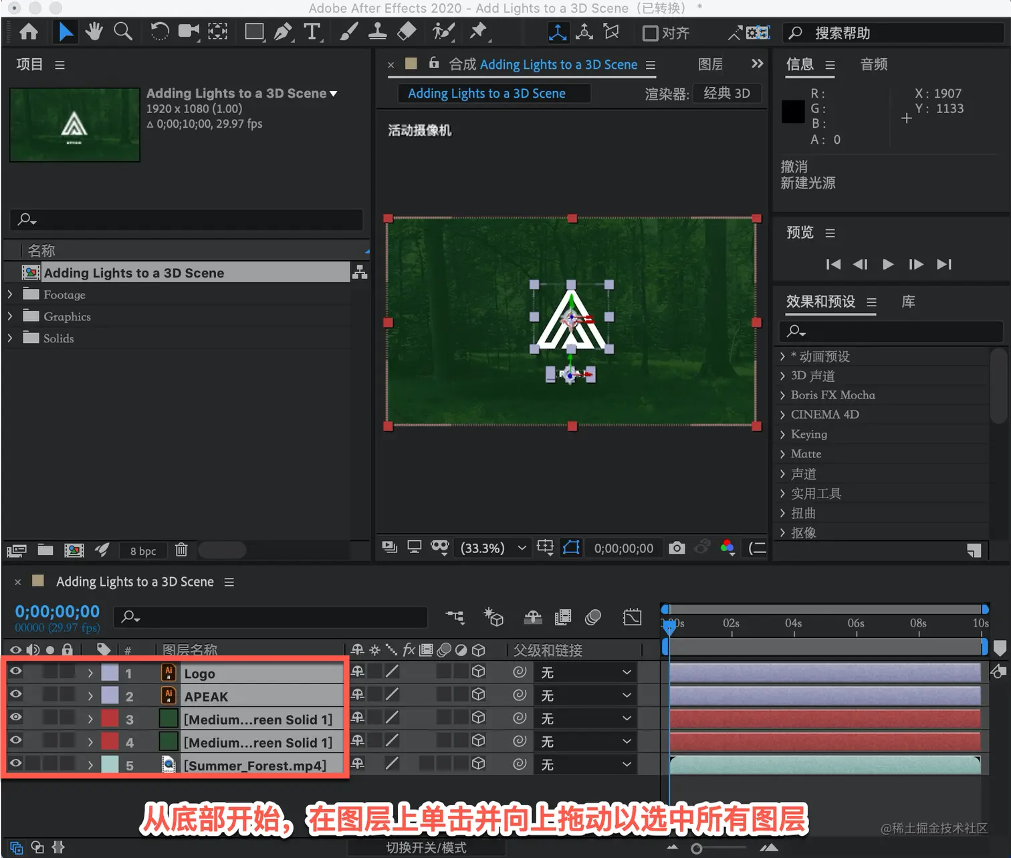The width and height of the screenshot is (1011, 858).
Task: Select the Eraser tool
Action: [x=407, y=32]
